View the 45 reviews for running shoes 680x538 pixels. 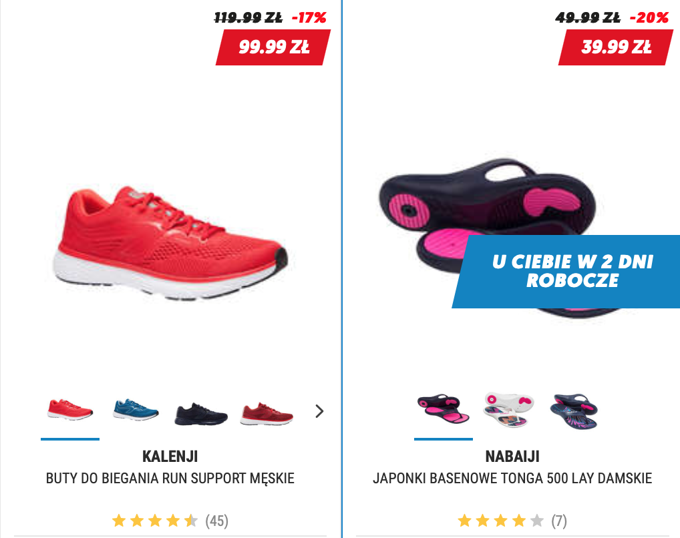(217, 521)
